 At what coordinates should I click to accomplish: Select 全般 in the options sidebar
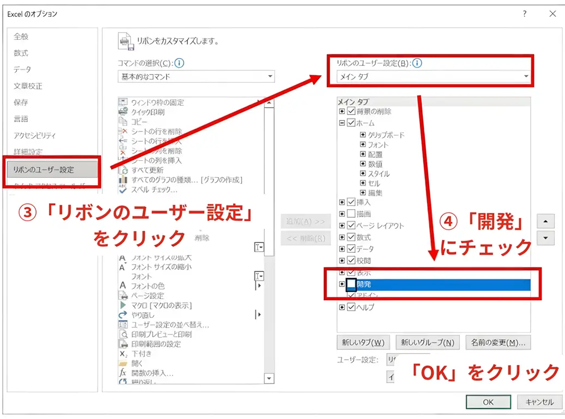tap(21, 37)
